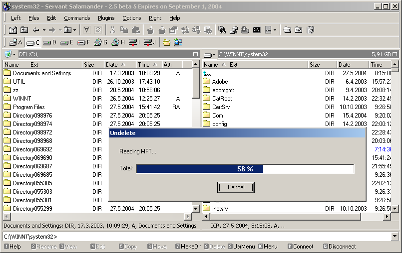The image size is (402, 253).
Task: Click the Undelete progress bar
Action: 245,169
